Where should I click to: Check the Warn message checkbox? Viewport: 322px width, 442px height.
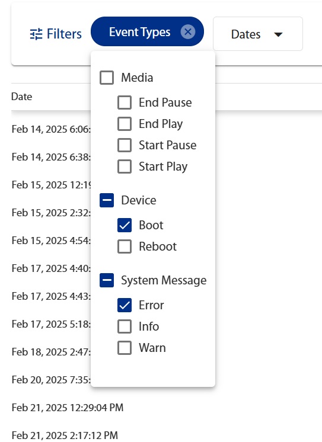click(x=125, y=348)
